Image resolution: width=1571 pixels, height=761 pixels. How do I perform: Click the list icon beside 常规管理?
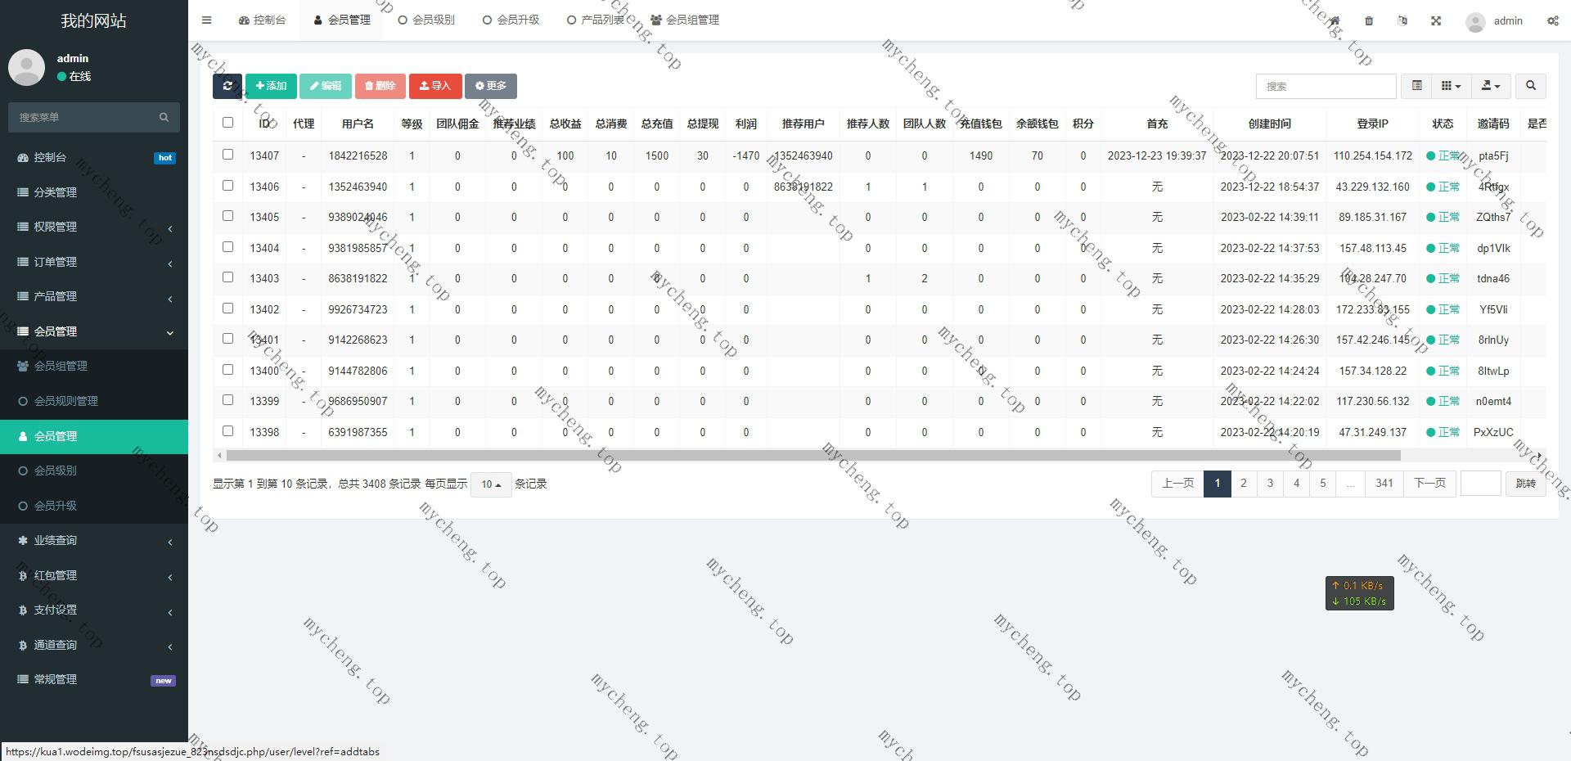[23, 679]
